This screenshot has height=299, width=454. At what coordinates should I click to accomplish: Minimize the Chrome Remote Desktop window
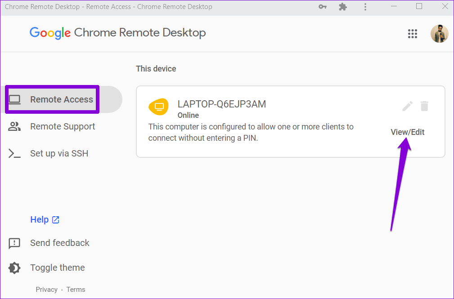click(x=394, y=6)
